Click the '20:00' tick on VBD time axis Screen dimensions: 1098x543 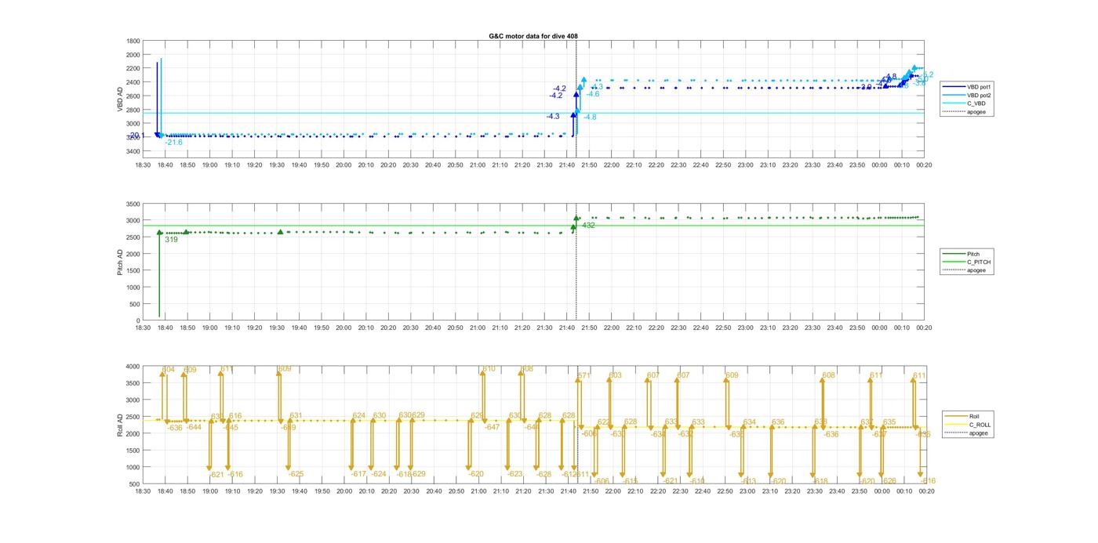click(344, 165)
